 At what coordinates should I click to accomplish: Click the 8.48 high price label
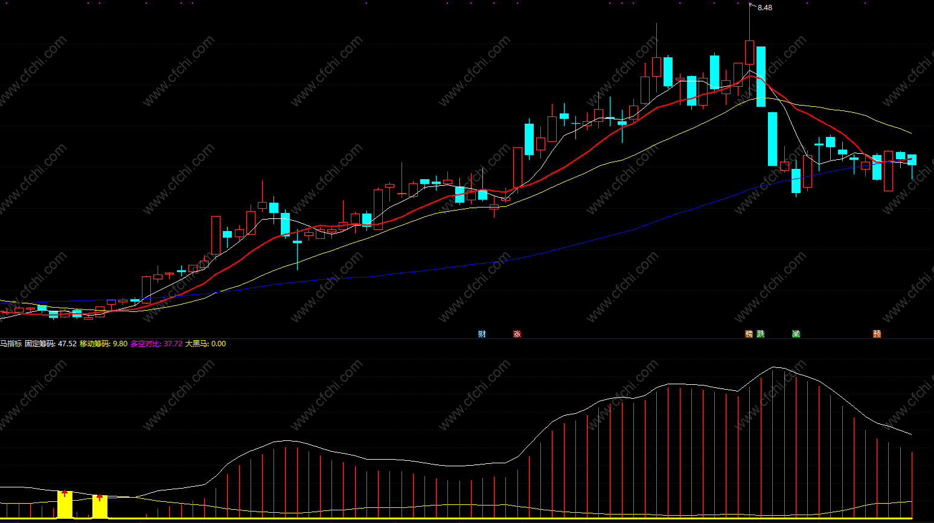765,8
